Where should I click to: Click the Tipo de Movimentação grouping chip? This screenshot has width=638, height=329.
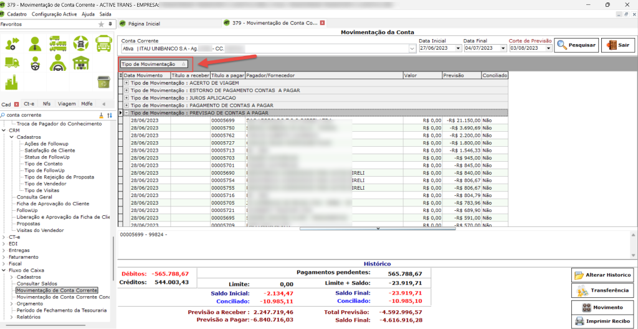tap(154, 64)
